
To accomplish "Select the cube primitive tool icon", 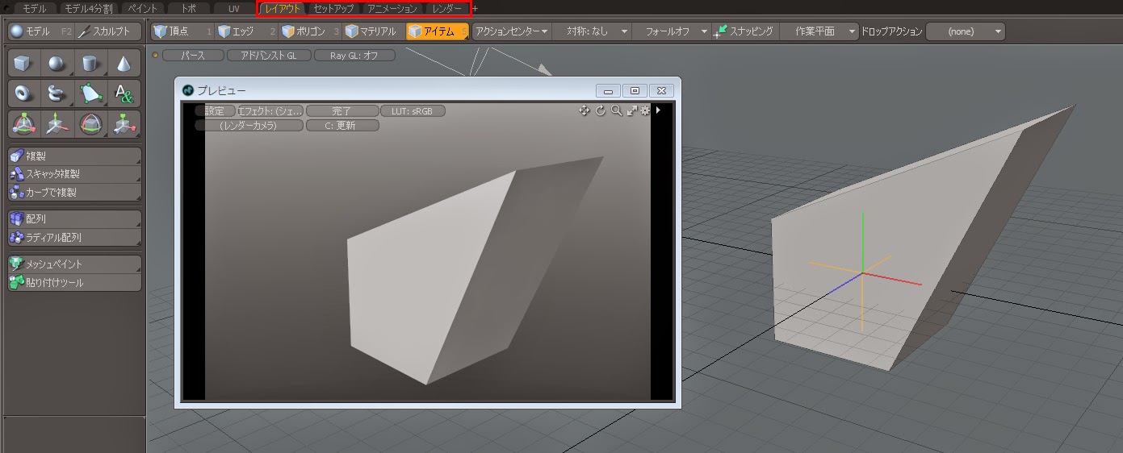I will (x=23, y=64).
